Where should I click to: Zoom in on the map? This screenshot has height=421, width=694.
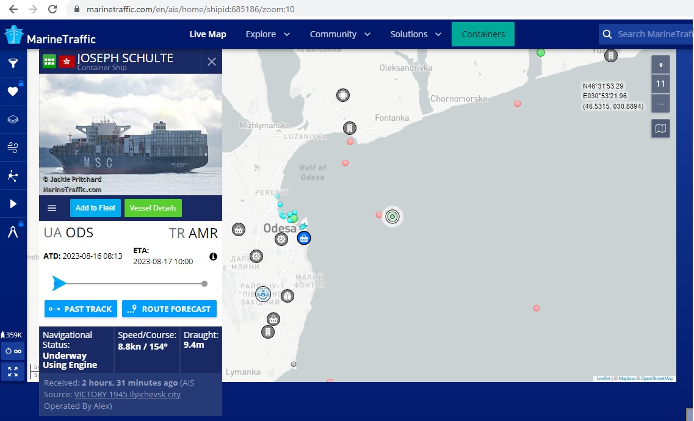click(x=660, y=65)
